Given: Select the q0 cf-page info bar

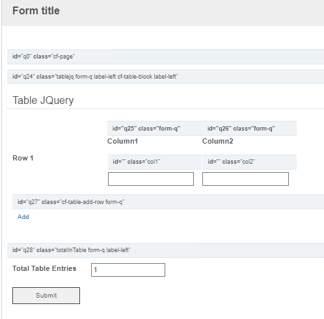Looking at the screenshot, I should coord(165,57).
